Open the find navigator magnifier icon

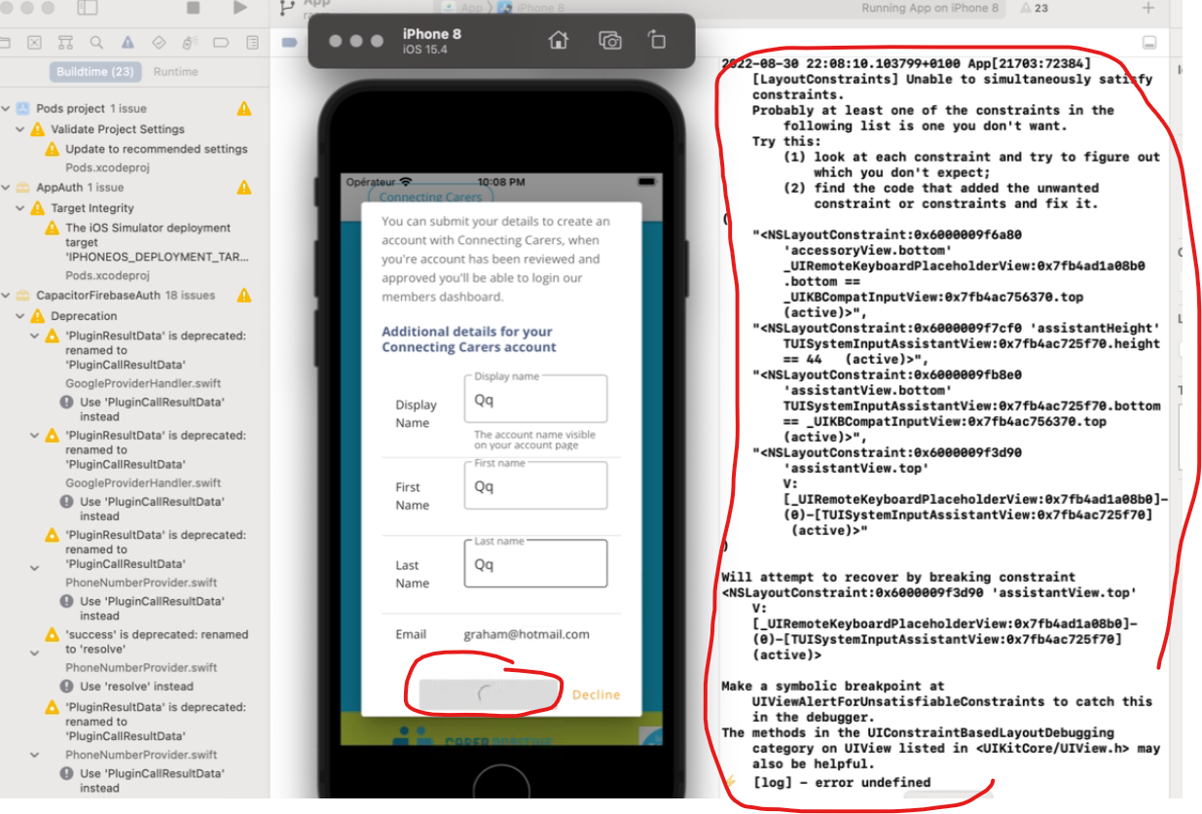tap(96, 43)
